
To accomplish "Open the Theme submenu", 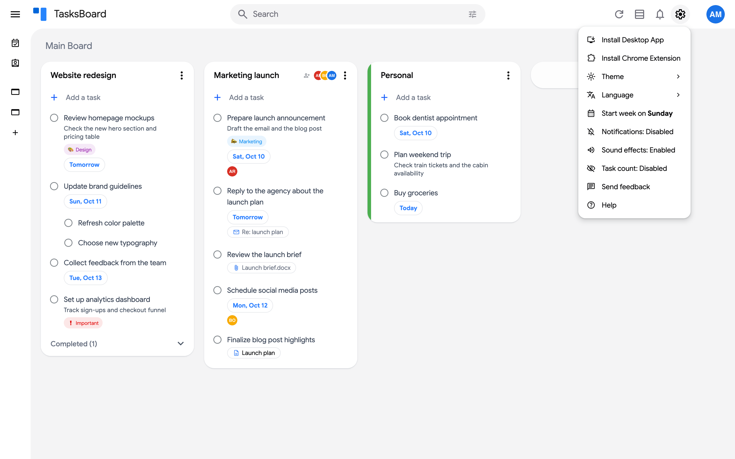I will [x=634, y=76].
